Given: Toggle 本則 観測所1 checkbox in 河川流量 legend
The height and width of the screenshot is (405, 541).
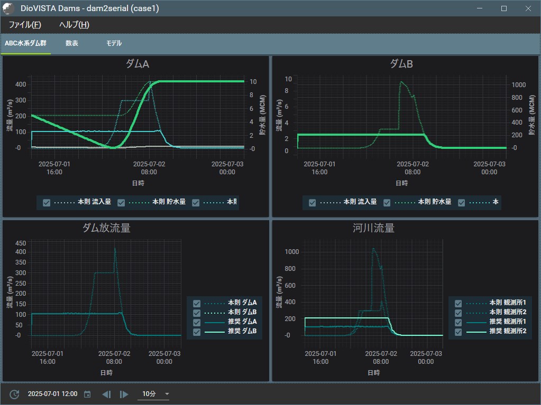Looking at the screenshot, I should pos(459,303).
